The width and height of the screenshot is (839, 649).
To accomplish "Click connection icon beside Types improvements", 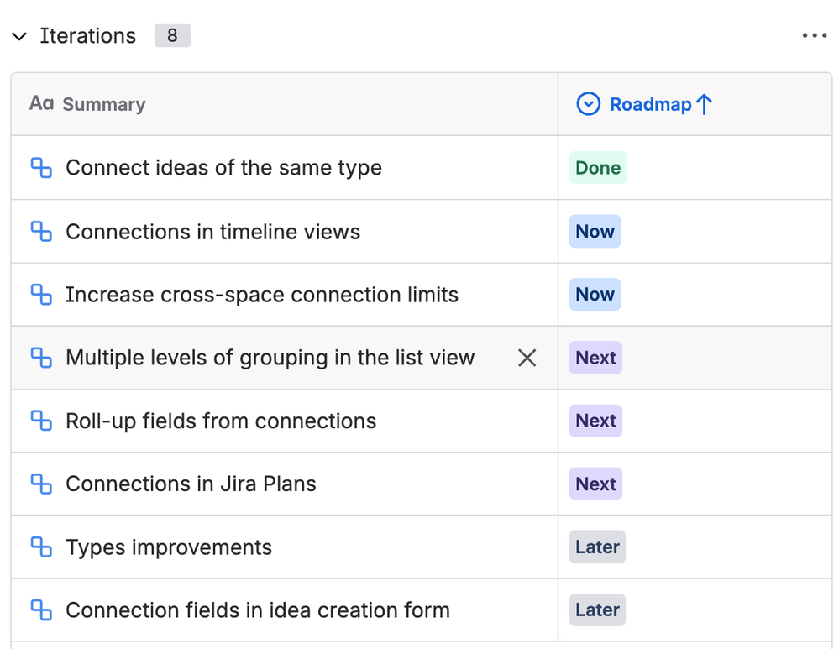I will point(41,547).
